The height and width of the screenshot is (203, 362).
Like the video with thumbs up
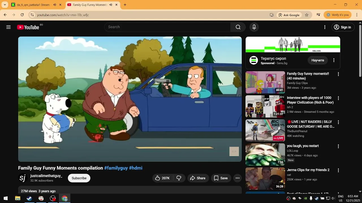point(162,178)
